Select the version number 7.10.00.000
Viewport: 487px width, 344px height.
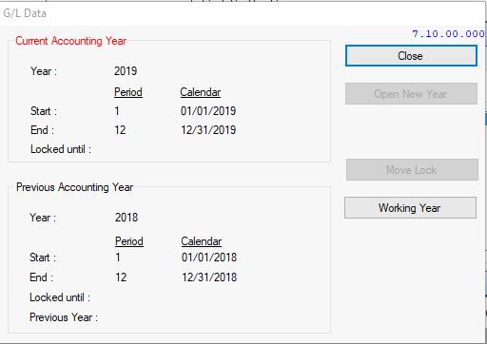(448, 33)
